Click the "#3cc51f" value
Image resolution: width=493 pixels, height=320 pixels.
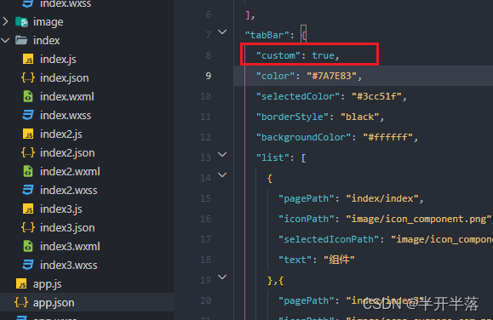pyautogui.click(x=376, y=96)
